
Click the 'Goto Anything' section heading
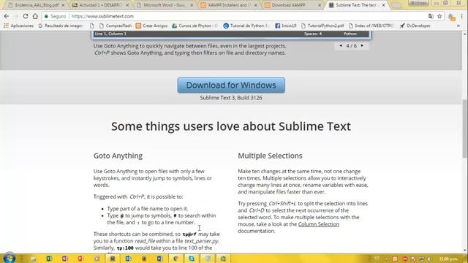(118, 156)
